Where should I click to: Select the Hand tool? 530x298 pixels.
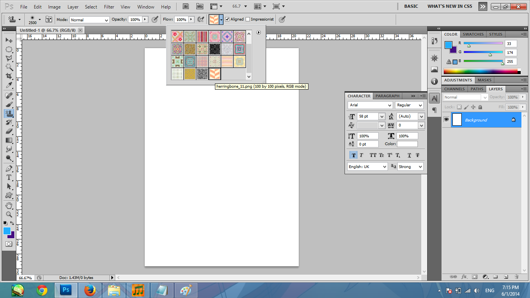click(x=9, y=205)
